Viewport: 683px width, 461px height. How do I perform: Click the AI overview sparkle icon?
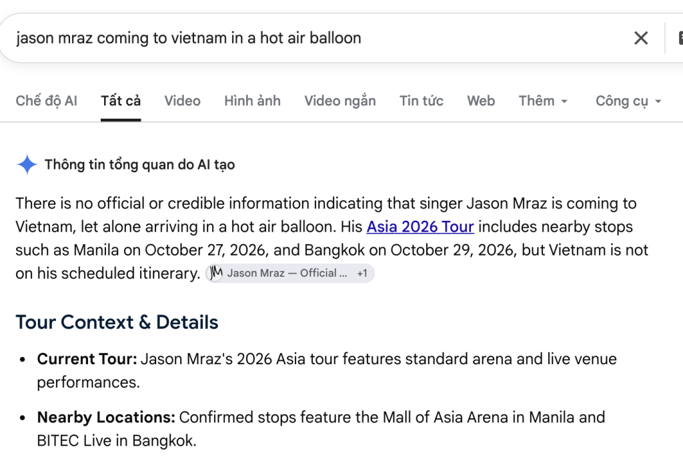point(27,164)
